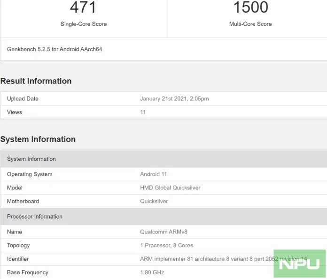Click the 1500 multi-core score number
Image resolution: width=327 pixels, height=279 pixels.
tap(250, 7)
